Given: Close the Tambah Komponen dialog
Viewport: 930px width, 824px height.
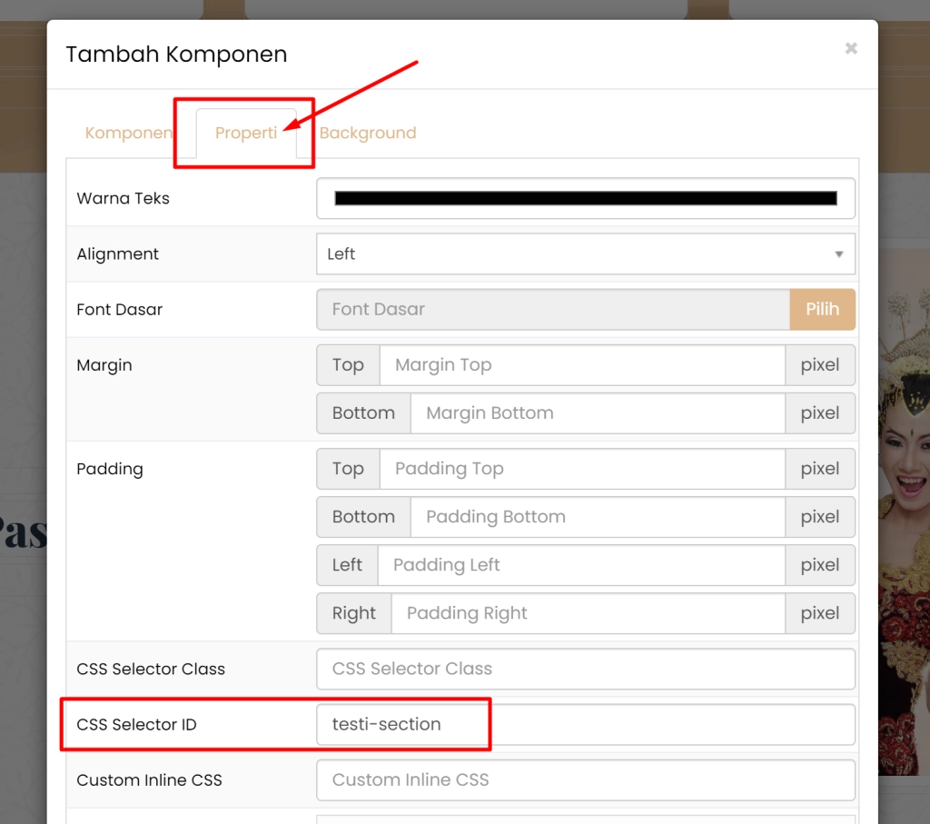Looking at the screenshot, I should point(850,48).
